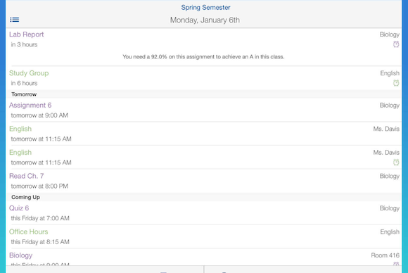Open the English class entry that has an alarm

tap(20, 153)
